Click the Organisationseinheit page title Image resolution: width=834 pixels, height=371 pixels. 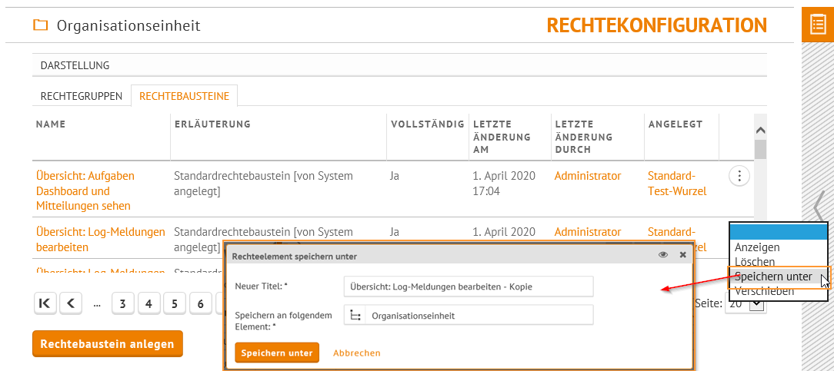coord(128,25)
